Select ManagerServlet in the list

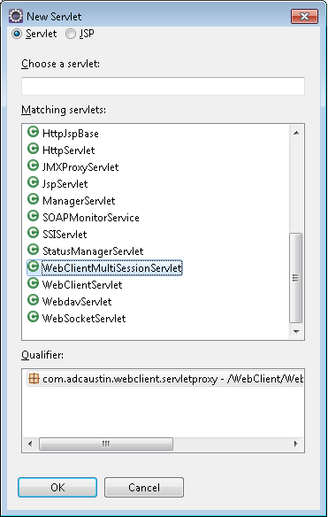79,201
